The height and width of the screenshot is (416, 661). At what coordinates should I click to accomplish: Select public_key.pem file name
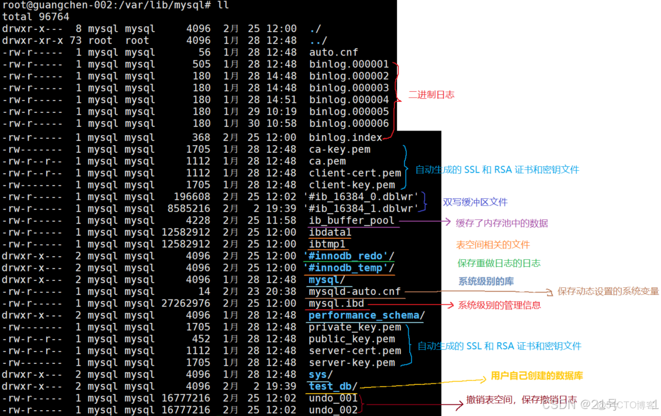[x=352, y=338]
